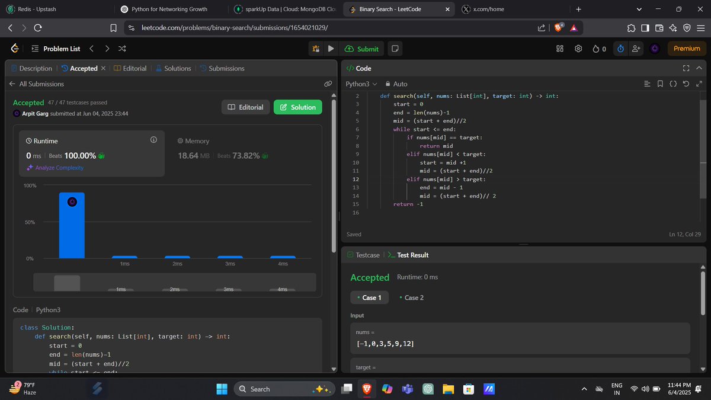Open the Redis - Upstash browser tab
This screenshot has height=400, width=711.
click(x=57, y=9)
